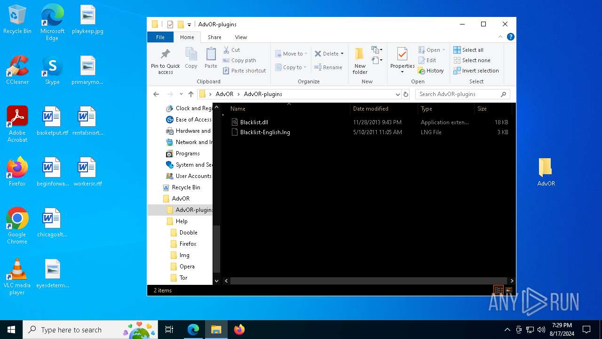
Task: Open the Tor folder in the tree
Action: pyautogui.click(x=179, y=278)
